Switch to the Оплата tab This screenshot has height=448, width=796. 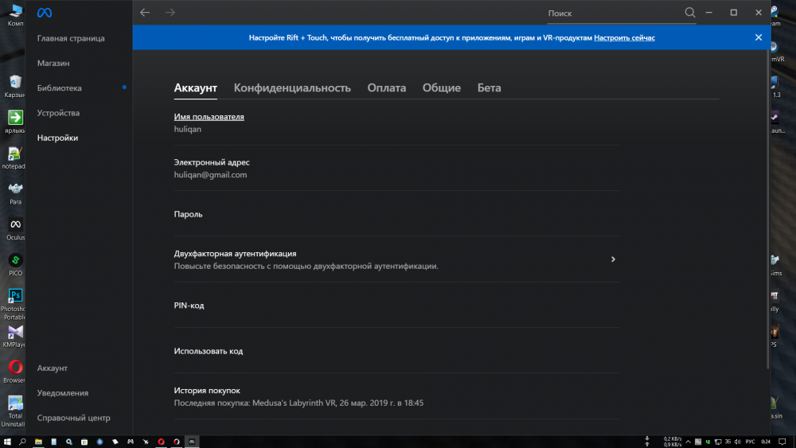pyautogui.click(x=386, y=88)
